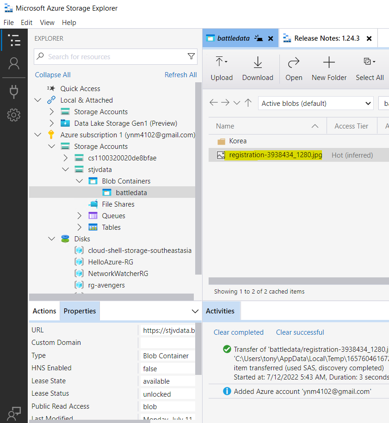
Task: Select the HelloAzure-RG tree item
Action: [x=111, y=262]
